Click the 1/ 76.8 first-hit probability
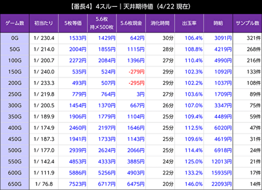This screenshot has width=262, height=190. click(44, 184)
